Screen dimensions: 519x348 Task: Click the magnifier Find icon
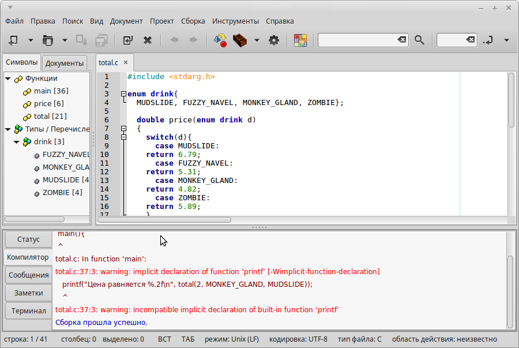[x=419, y=40]
